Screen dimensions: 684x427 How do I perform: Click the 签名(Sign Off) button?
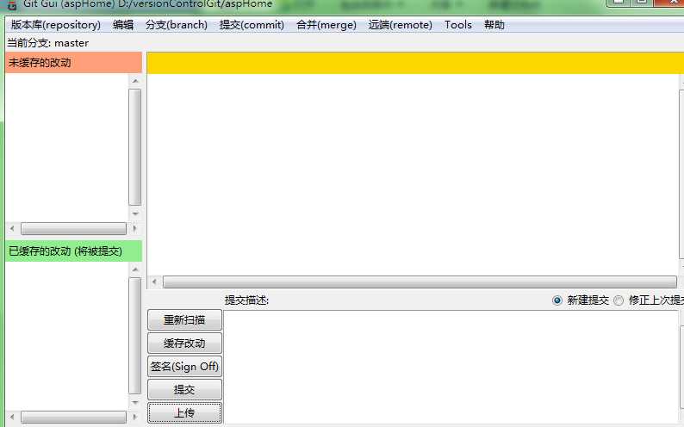(184, 366)
